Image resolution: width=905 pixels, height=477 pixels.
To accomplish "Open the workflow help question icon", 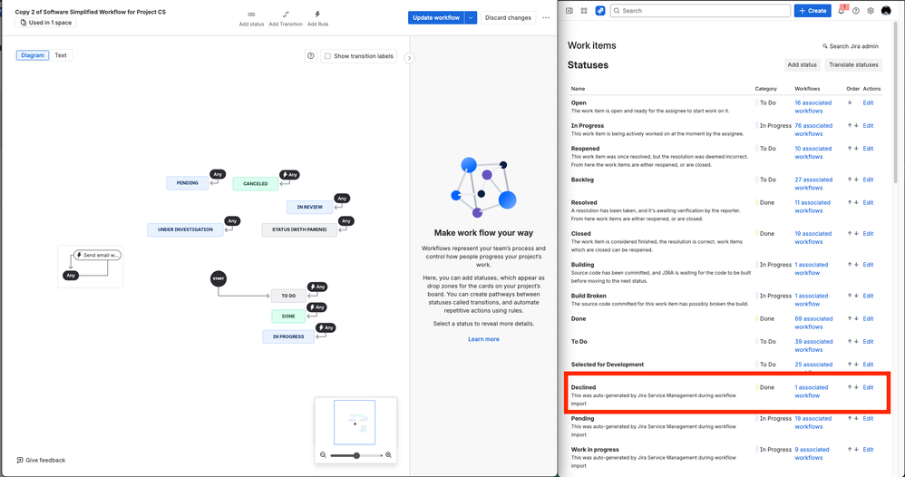I will (310, 56).
